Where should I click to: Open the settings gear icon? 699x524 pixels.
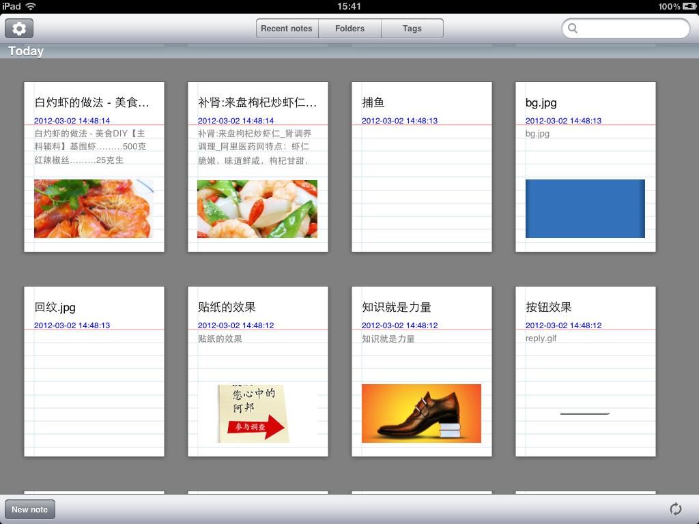click(19, 29)
